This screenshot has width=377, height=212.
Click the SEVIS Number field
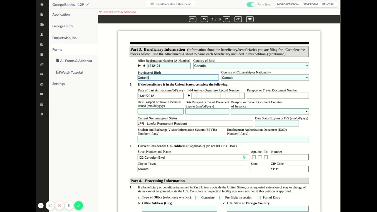coord(181,139)
